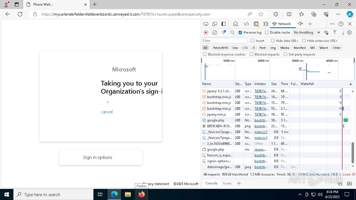Open Edge Settings and more ellipsis
This screenshot has height=200, width=356.
(x=338, y=14)
